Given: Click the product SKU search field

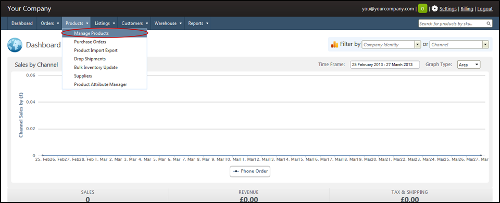Looking at the screenshot, I should pyautogui.click(x=452, y=23).
